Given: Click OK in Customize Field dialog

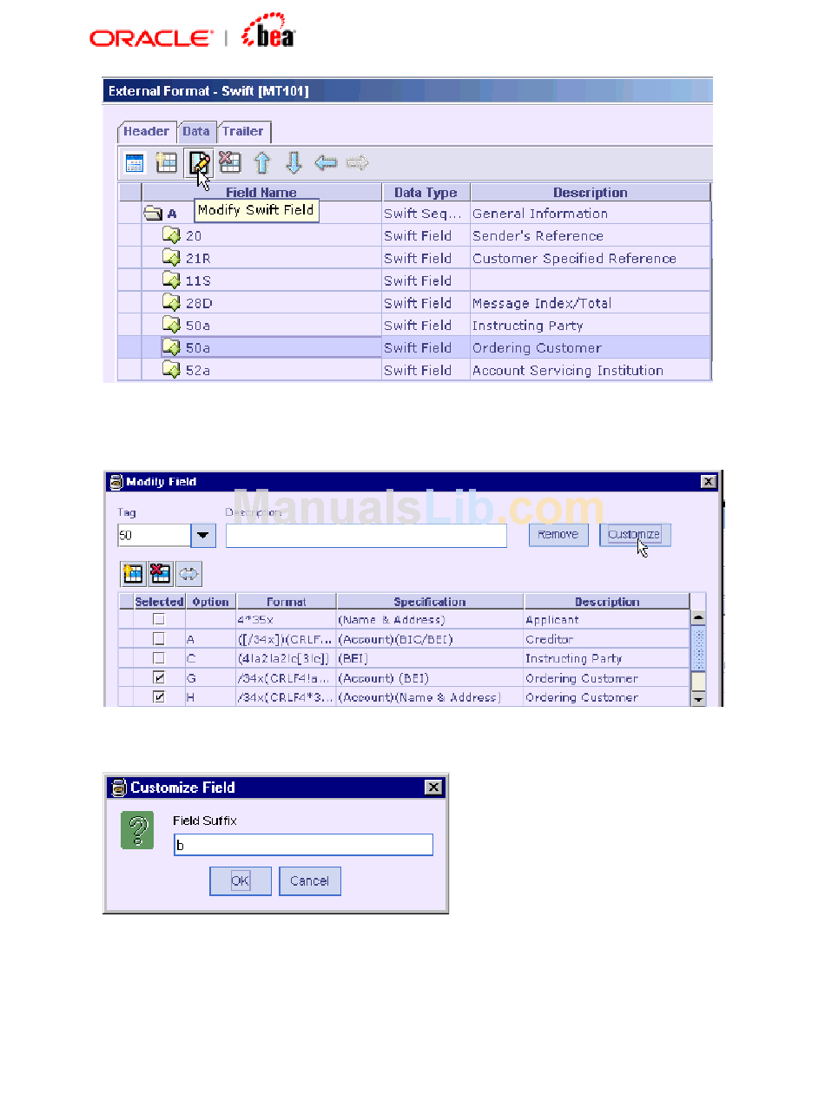Looking at the screenshot, I should [241, 880].
